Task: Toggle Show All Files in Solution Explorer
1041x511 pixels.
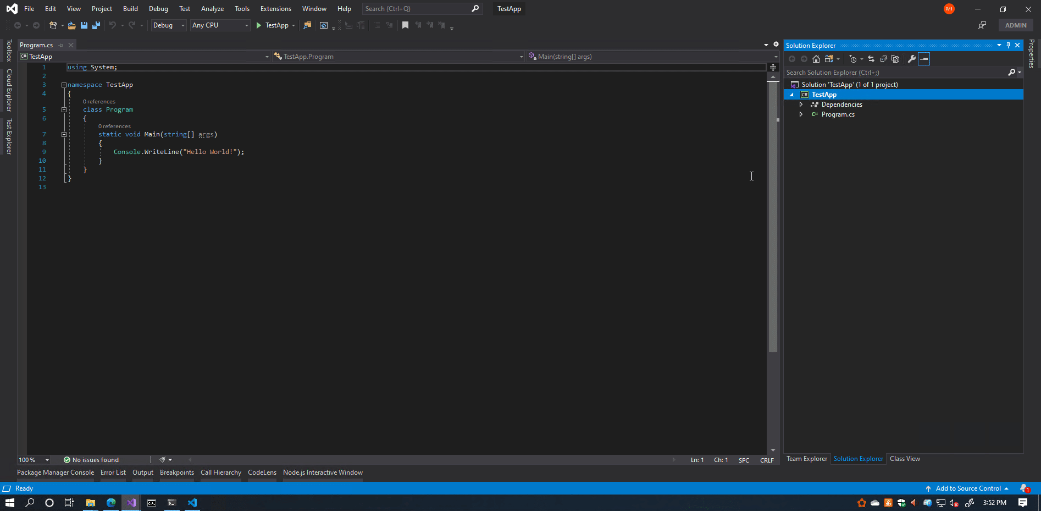Action: click(x=895, y=59)
